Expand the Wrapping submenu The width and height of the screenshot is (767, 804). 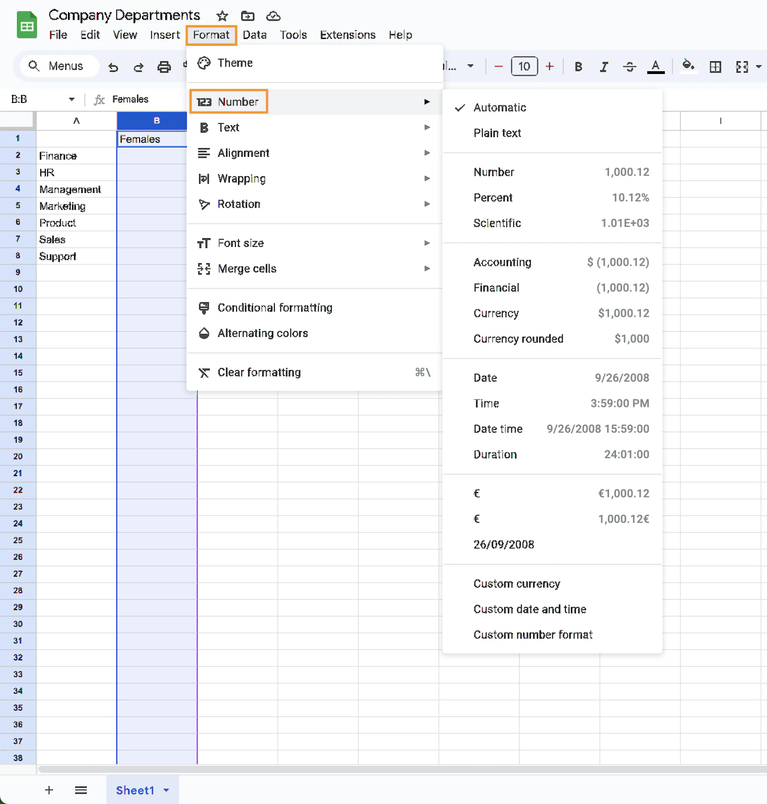click(314, 179)
